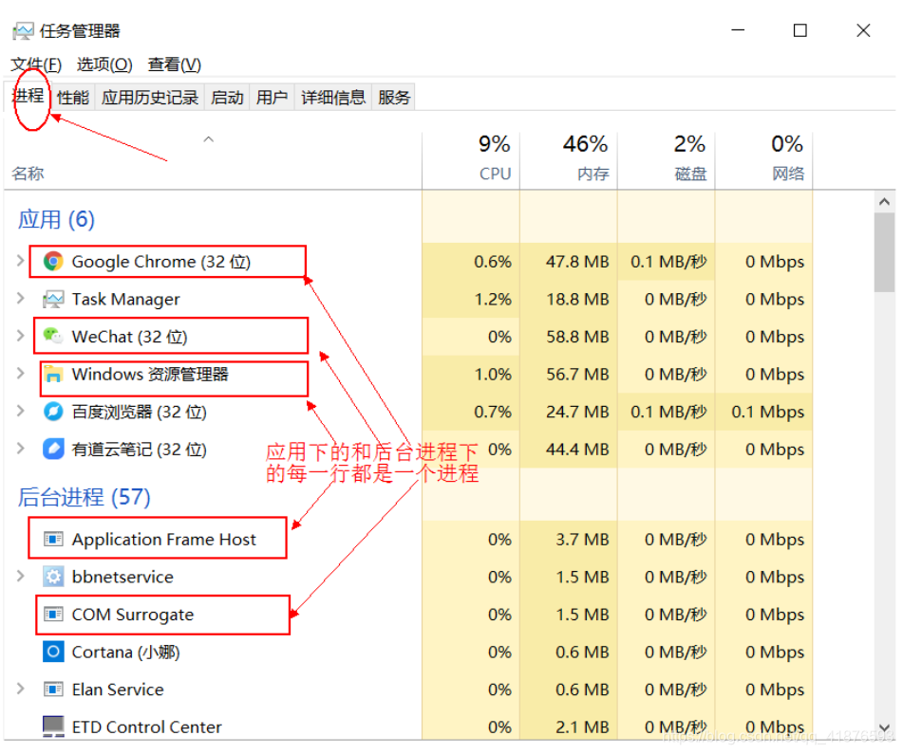Sort by the 网络 column header
903x754 pixels.
(764, 161)
